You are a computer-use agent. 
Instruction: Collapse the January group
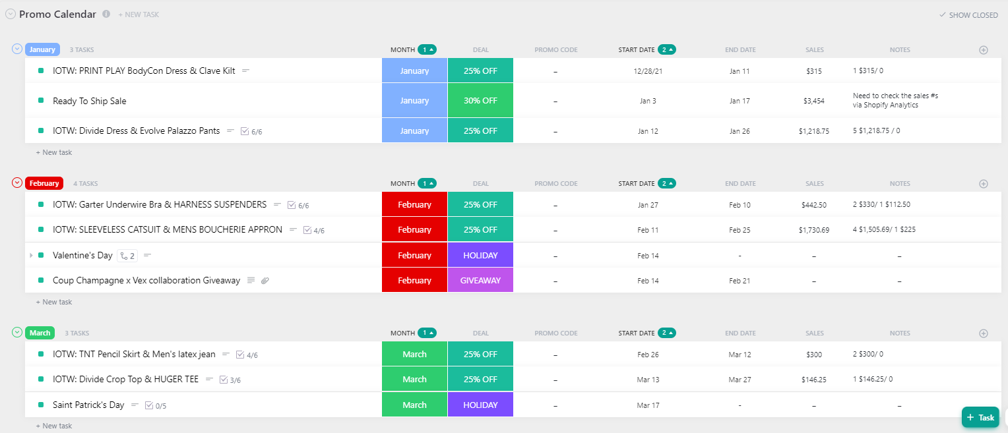pos(17,49)
